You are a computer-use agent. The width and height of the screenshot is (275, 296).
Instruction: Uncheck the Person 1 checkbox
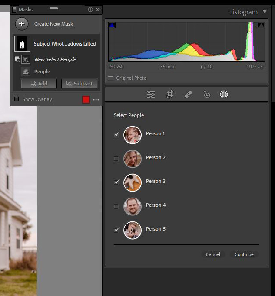click(x=116, y=135)
